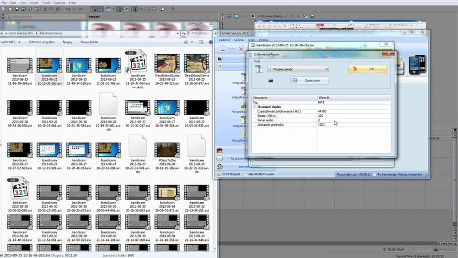Viewport: 458px width, 258px height.
Task: Confirm audio settings with OK button
Action: (x=367, y=69)
